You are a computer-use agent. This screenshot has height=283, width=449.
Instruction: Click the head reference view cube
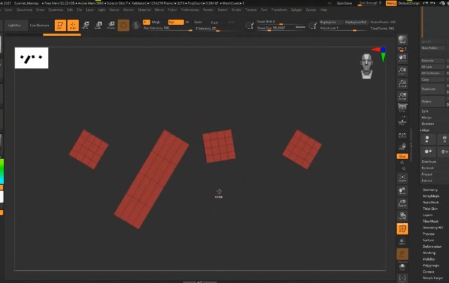pyautogui.click(x=367, y=65)
